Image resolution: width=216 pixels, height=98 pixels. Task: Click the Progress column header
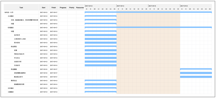coord(63,8)
